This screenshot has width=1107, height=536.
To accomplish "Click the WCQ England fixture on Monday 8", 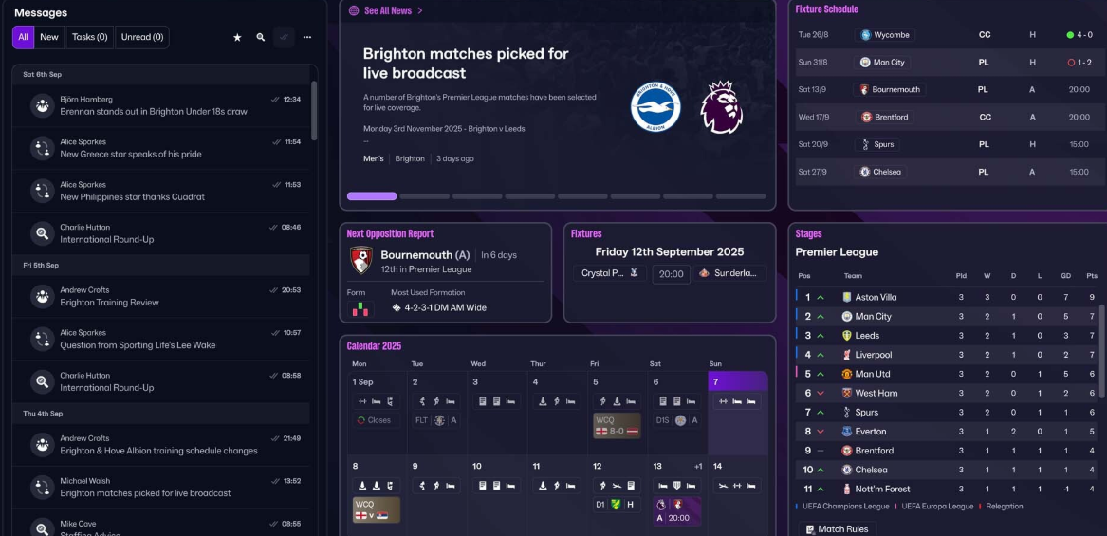I will pyautogui.click(x=377, y=509).
